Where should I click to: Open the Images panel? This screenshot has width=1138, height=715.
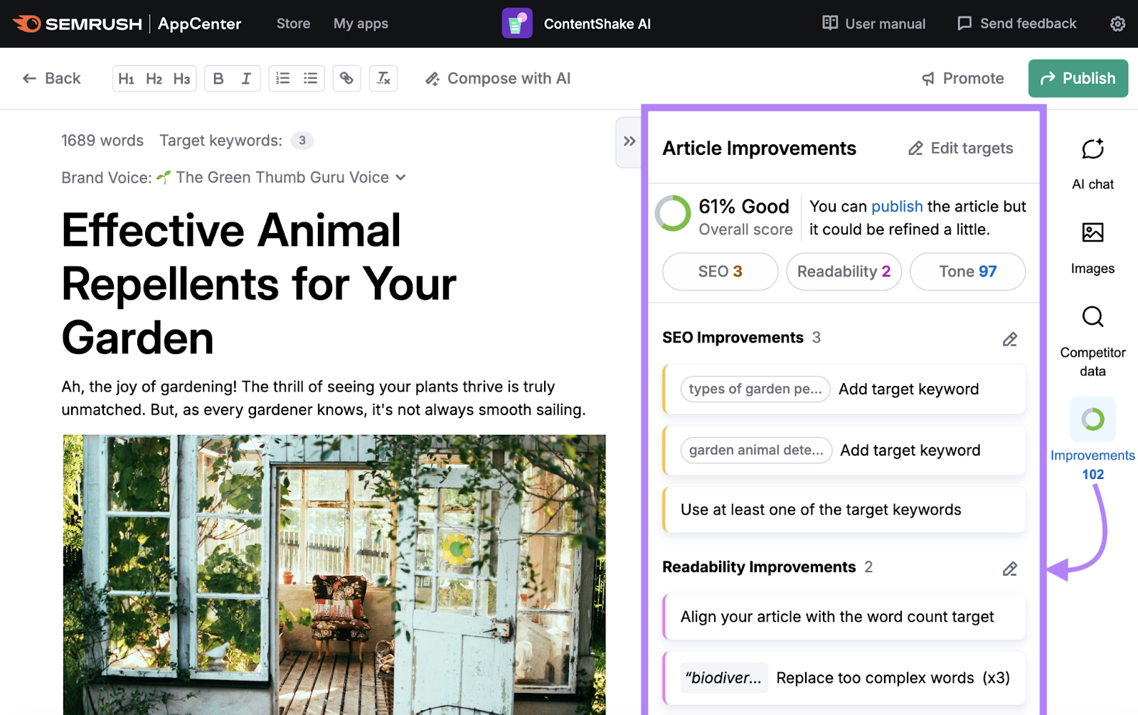pyautogui.click(x=1092, y=248)
